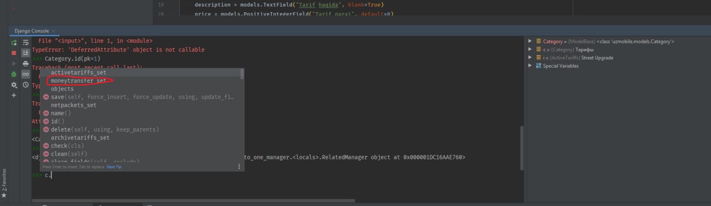Image resolution: width=711 pixels, height=206 pixels.
Task: Click completion popup scrollbar thumb
Action: (x=242, y=73)
